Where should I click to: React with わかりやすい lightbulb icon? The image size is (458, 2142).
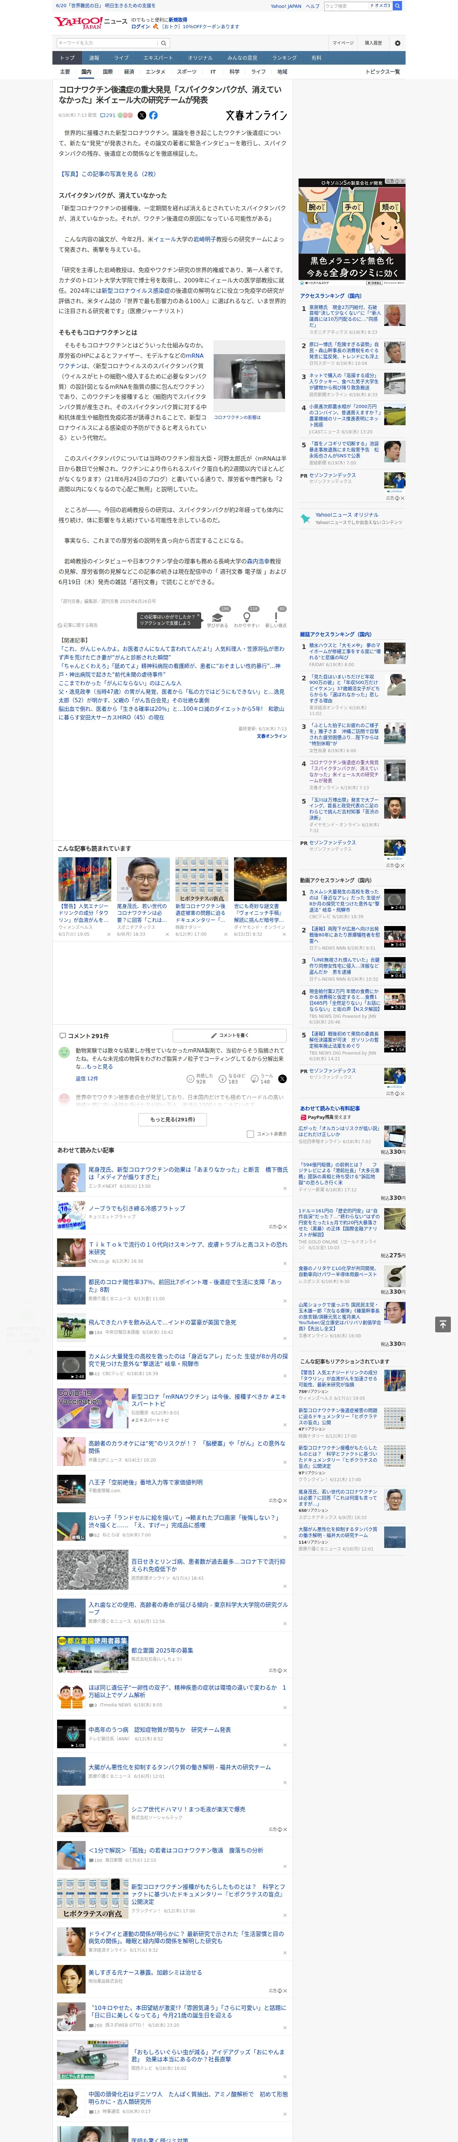(247, 618)
